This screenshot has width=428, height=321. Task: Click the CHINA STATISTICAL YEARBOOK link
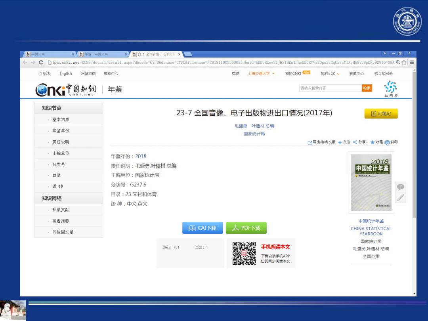coord(371,231)
